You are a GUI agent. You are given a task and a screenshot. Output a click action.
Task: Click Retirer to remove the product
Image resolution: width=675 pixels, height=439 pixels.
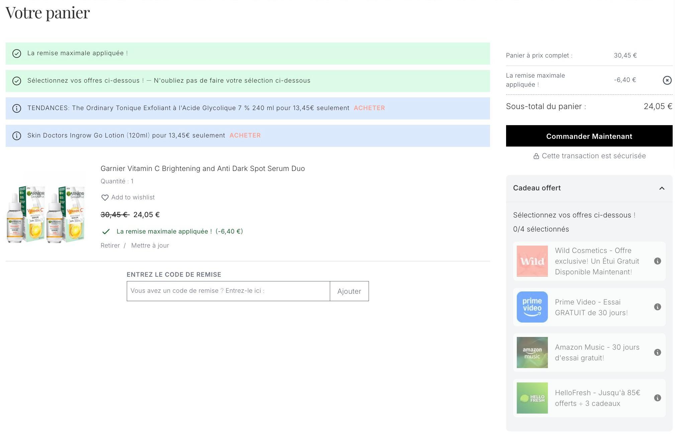[x=110, y=246]
